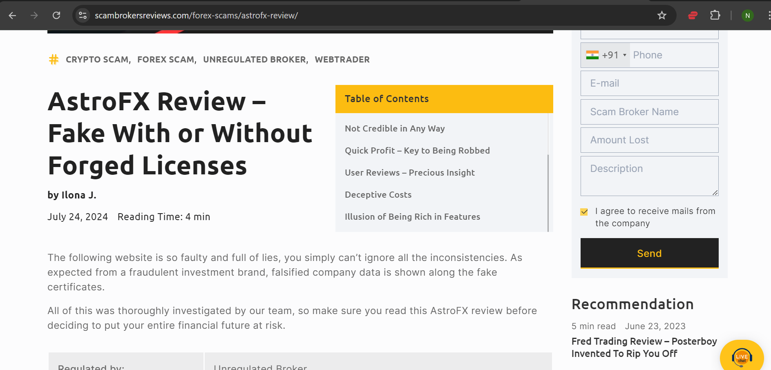Open the green N profile avatar
Screen dimensions: 771x370
click(x=747, y=16)
